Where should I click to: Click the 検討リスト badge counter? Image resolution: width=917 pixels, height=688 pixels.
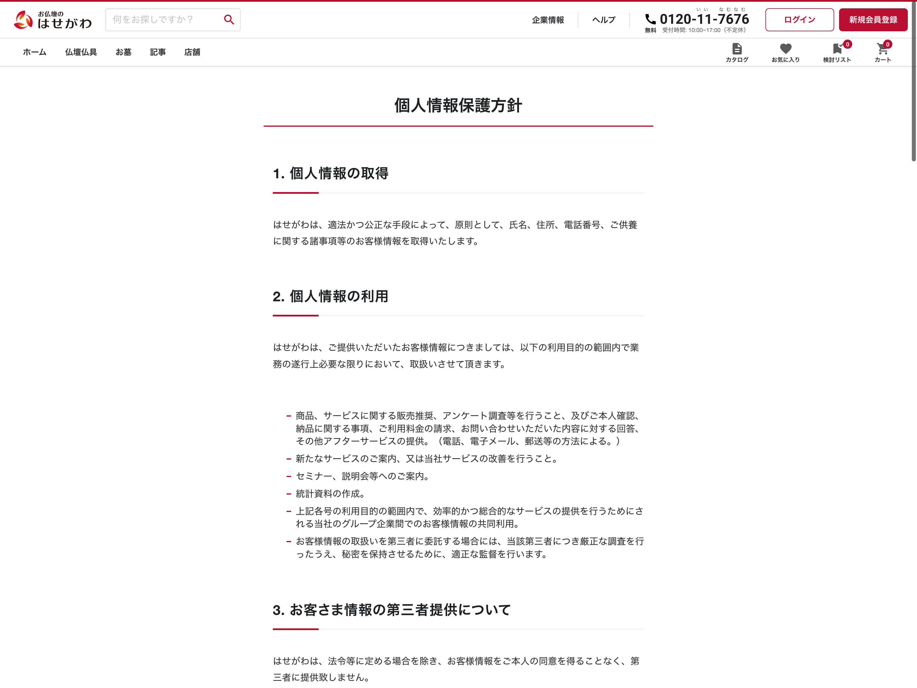pos(847,44)
